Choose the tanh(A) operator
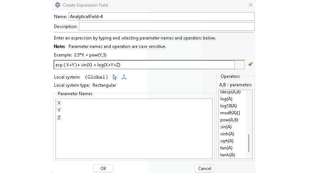The image size is (311, 173). tap(227, 155)
